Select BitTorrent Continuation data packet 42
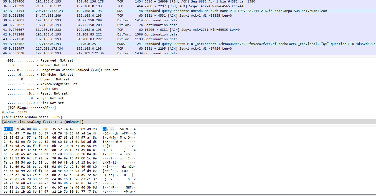The image size is (376, 196). coord(111,34)
